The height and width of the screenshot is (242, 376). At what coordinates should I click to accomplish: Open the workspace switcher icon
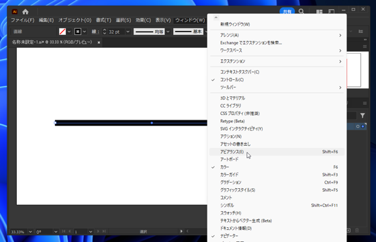(332, 11)
